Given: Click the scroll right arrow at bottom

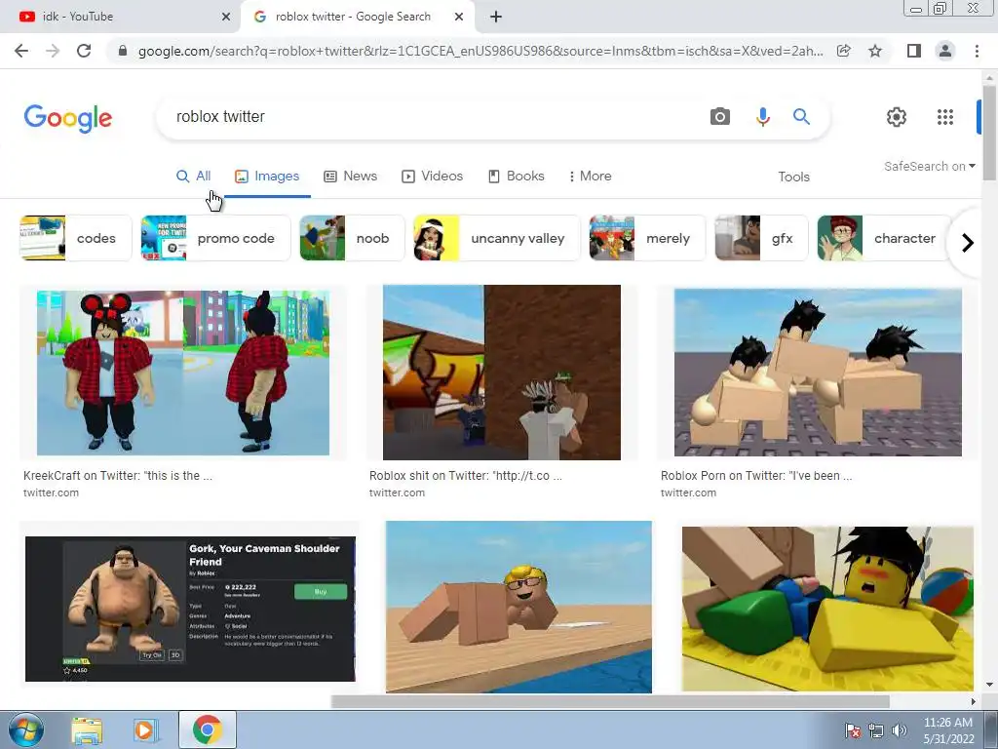Looking at the screenshot, I should tap(974, 702).
